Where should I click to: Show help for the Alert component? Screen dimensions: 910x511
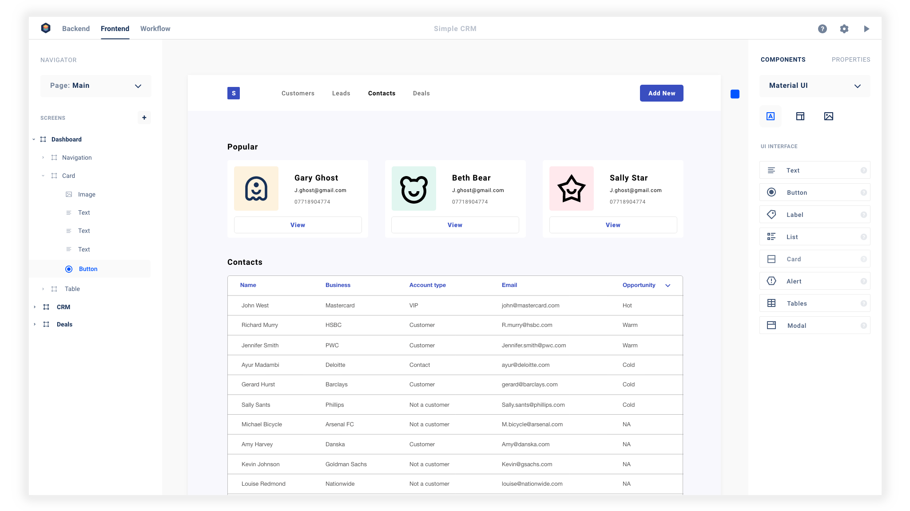coord(864,281)
